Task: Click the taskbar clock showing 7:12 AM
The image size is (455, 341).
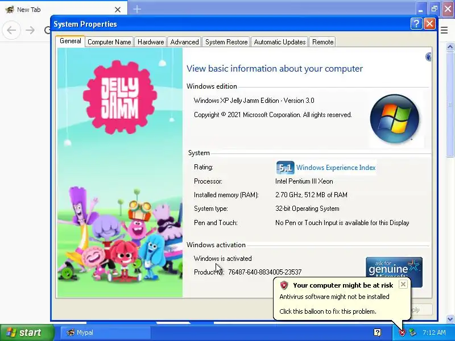Action: pos(434,332)
